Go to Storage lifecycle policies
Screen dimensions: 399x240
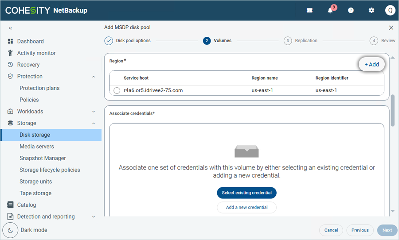click(x=50, y=170)
